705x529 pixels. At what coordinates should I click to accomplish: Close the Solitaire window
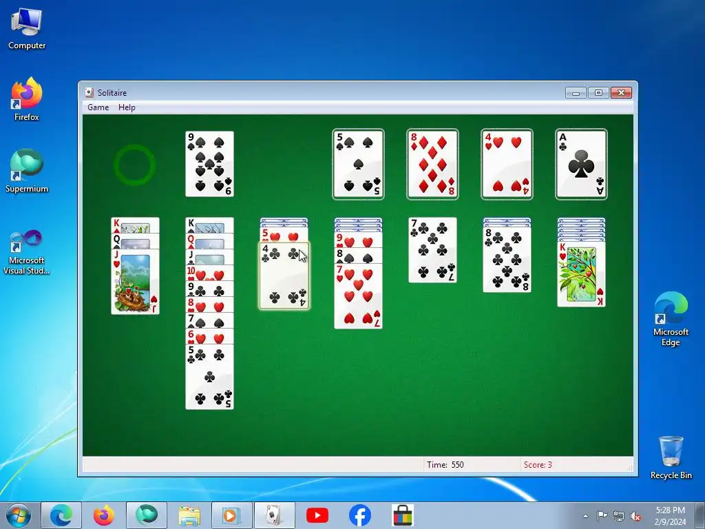(621, 93)
